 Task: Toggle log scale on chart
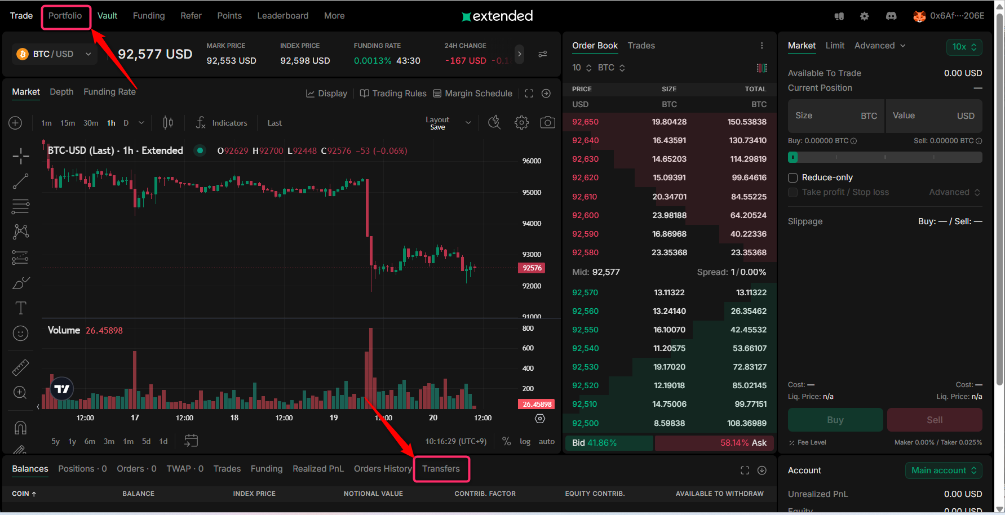(525, 442)
